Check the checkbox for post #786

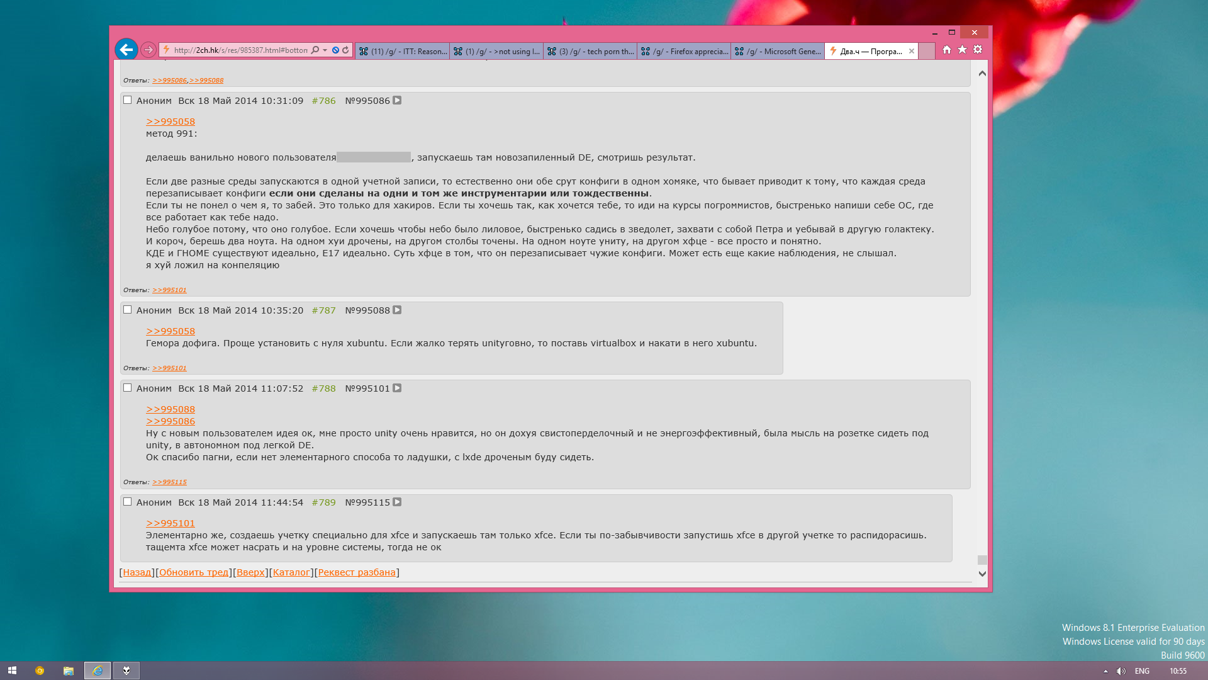pyautogui.click(x=128, y=100)
